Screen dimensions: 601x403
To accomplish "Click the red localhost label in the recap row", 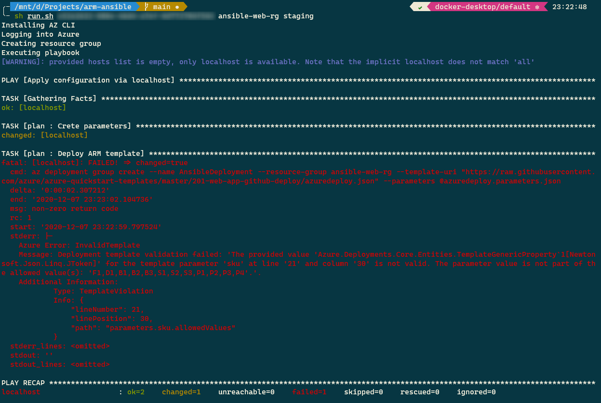I will coord(21,392).
